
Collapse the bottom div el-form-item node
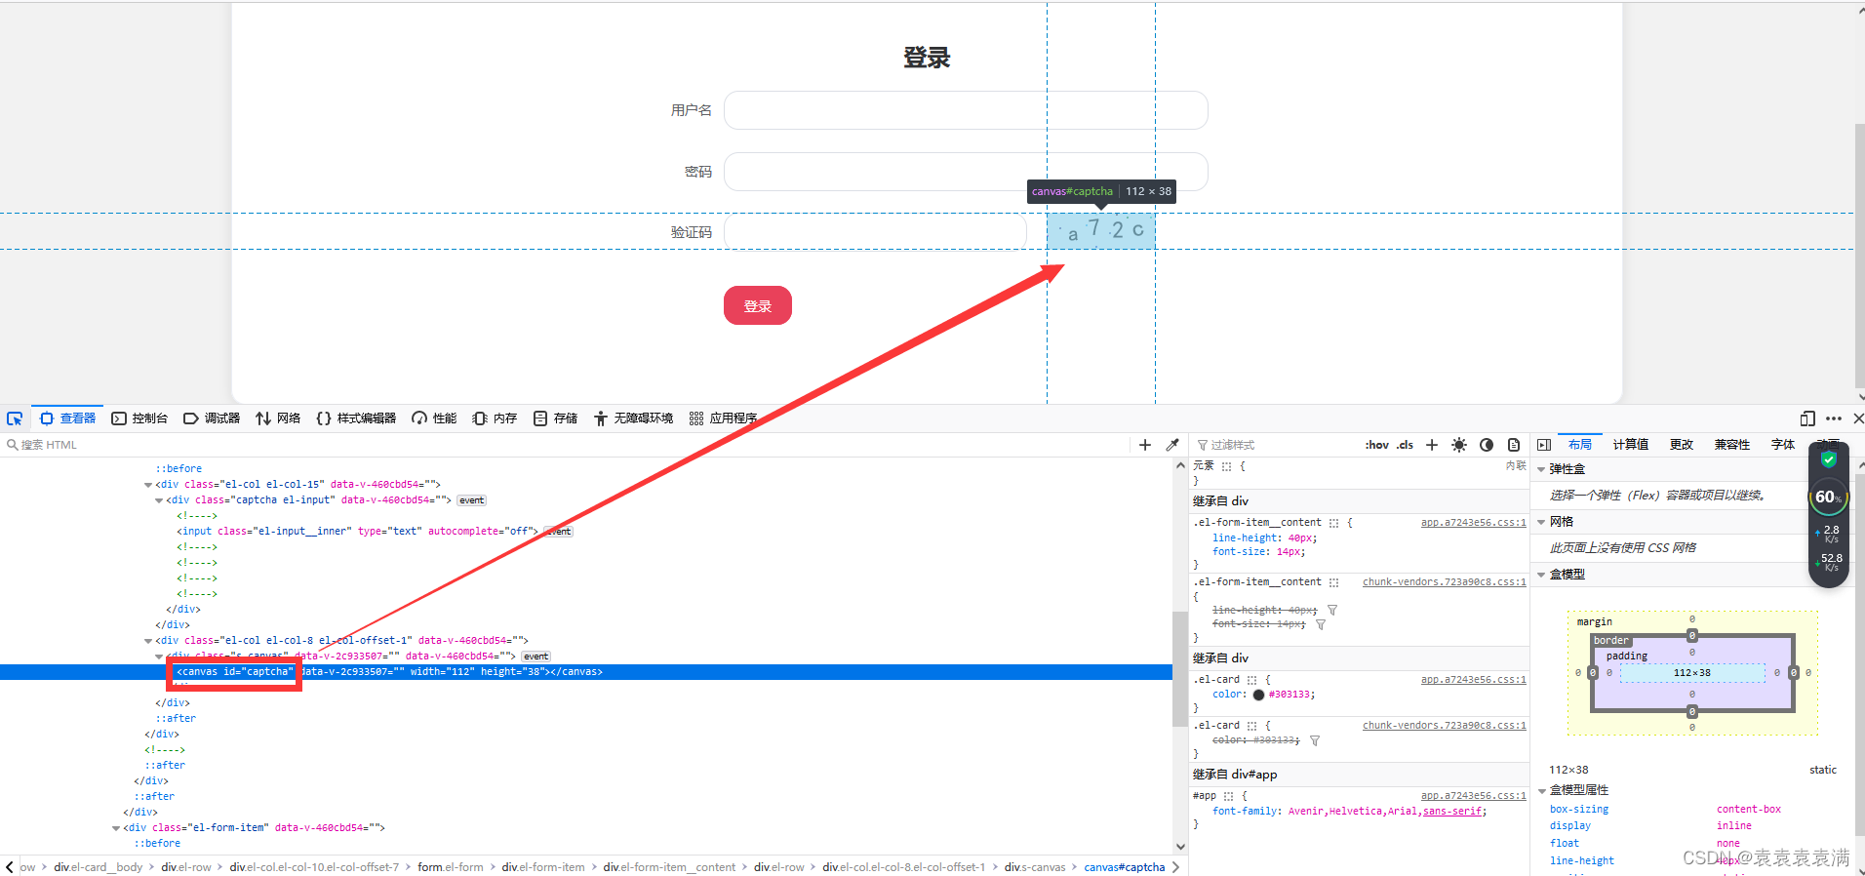click(x=116, y=828)
